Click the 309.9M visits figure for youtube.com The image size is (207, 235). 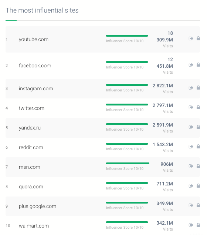pos(165,40)
